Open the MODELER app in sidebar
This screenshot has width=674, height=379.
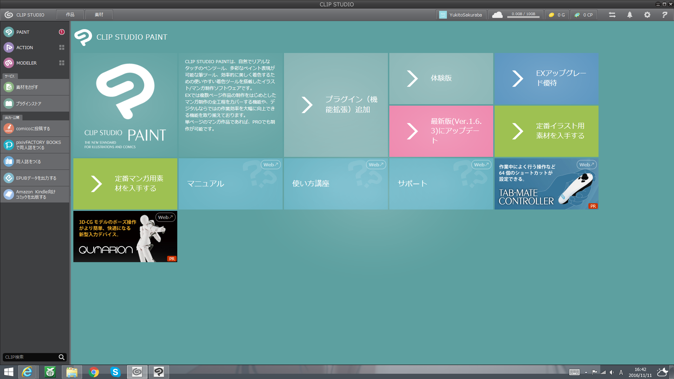(x=28, y=63)
